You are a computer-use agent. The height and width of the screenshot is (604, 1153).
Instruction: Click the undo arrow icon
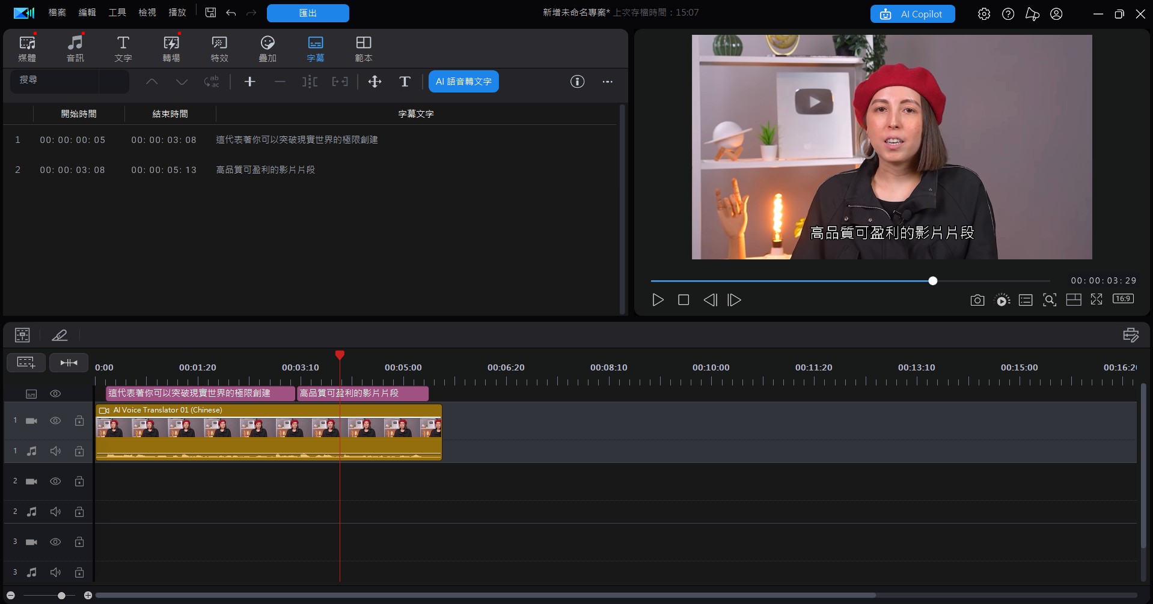pyautogui.click(x=231, y=13)
